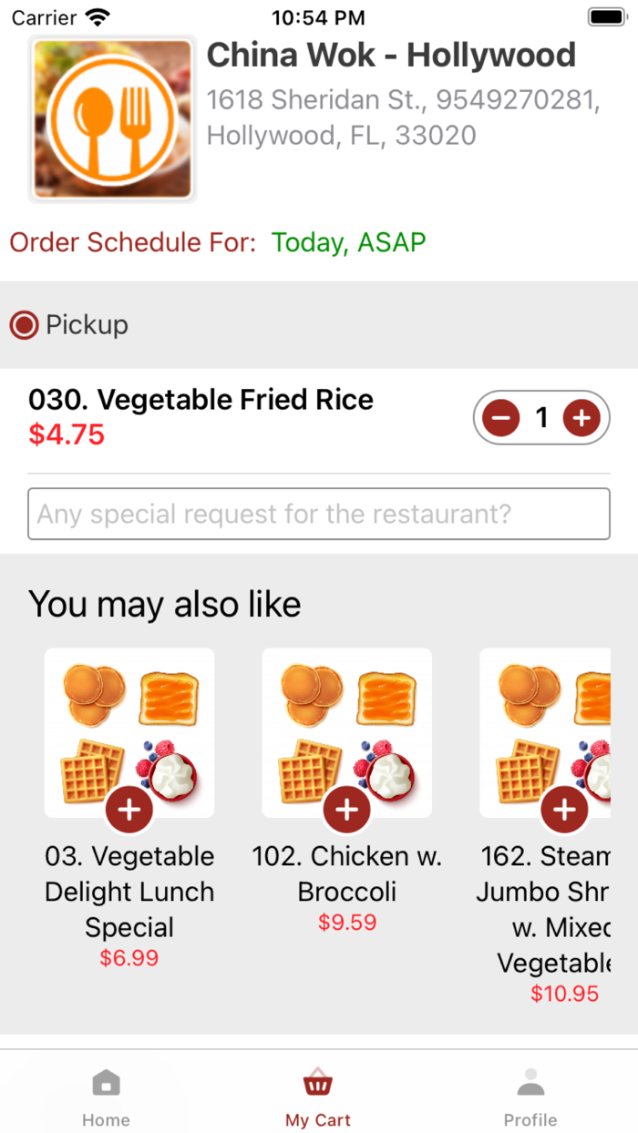
Task: Open the My Cart tab icon
Action: coord(317,1083)
